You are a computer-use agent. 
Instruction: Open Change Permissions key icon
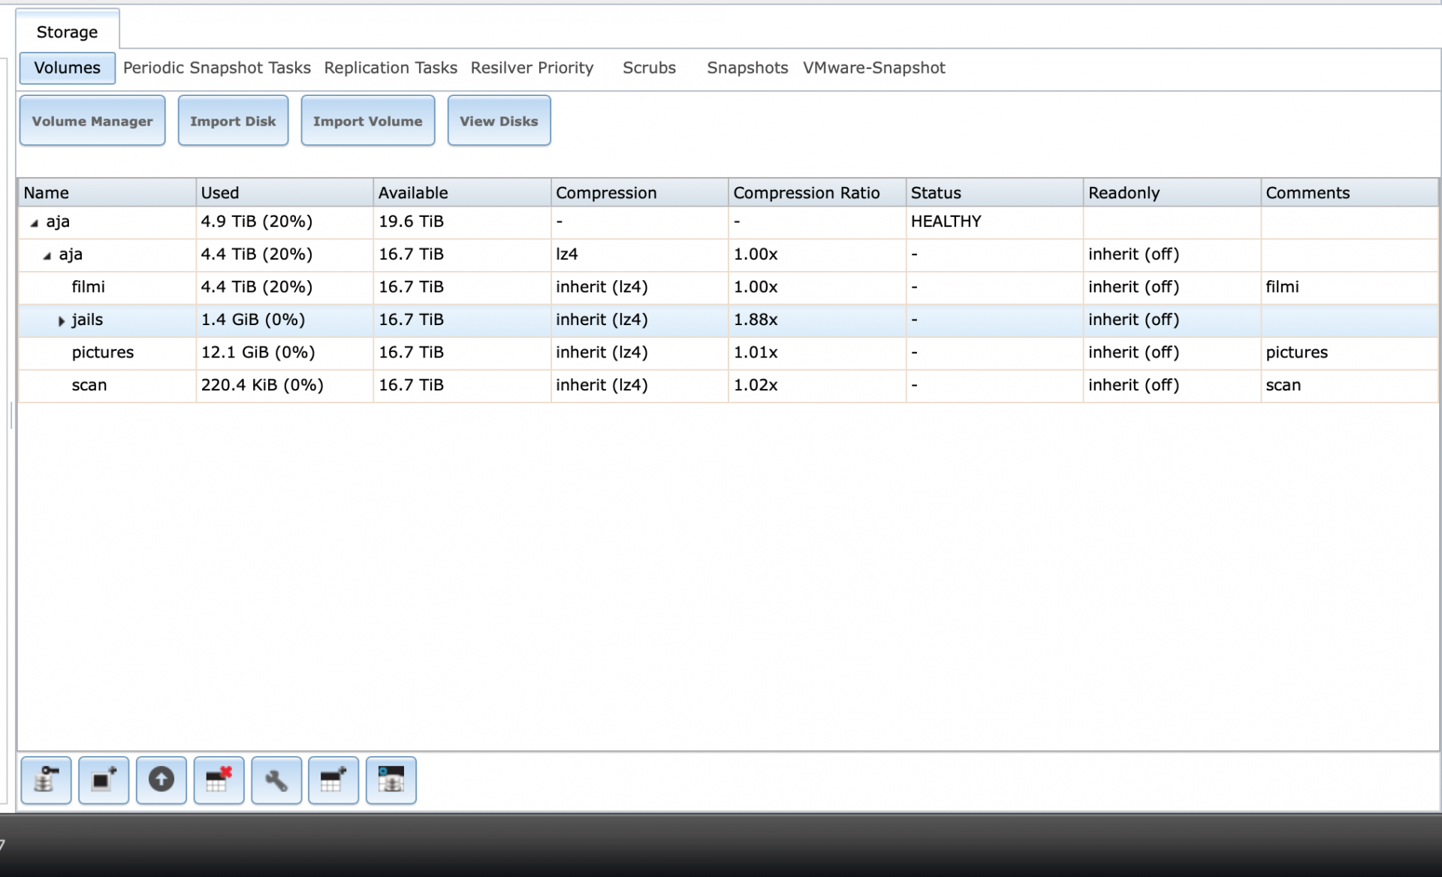pyautogui.click(x=46, y=780)
